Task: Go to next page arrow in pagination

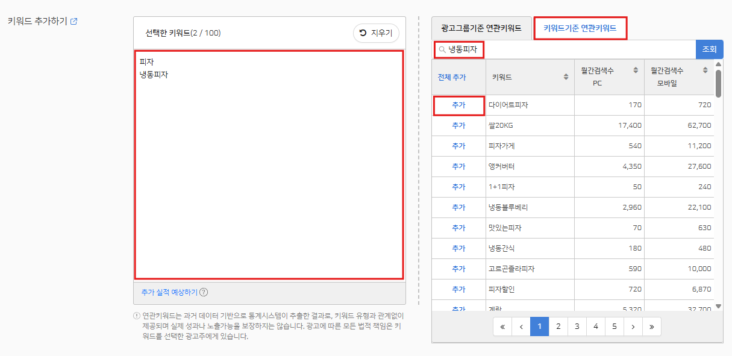Action: (633, 326)
